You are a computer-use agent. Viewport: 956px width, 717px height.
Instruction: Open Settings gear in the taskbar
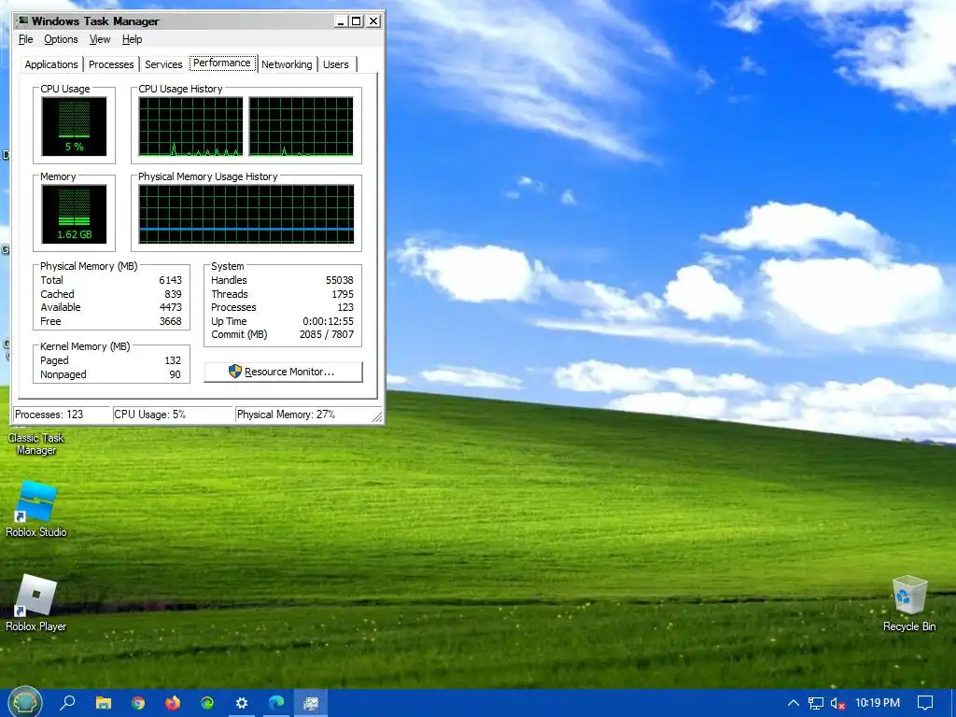[242, 703]
